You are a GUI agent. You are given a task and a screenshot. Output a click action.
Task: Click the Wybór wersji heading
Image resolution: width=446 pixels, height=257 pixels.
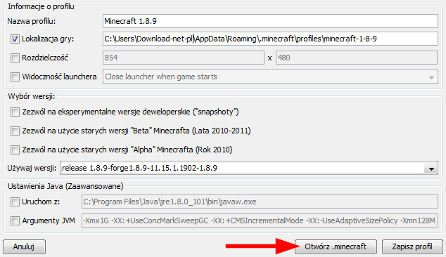(x=31, y=97)
